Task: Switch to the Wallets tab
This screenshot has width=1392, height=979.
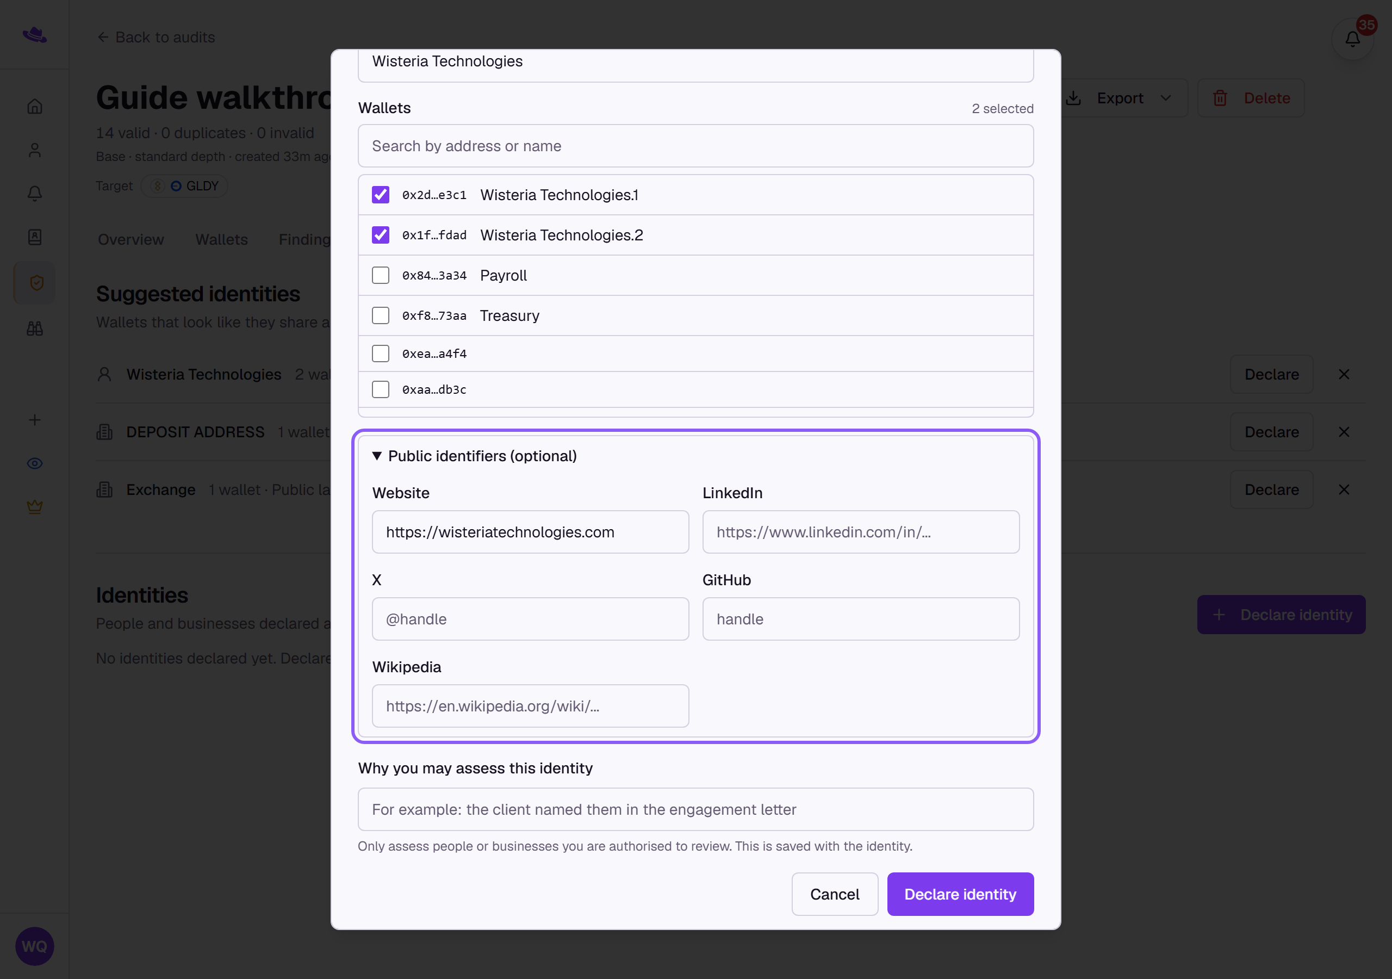Action: pos(221,240)
